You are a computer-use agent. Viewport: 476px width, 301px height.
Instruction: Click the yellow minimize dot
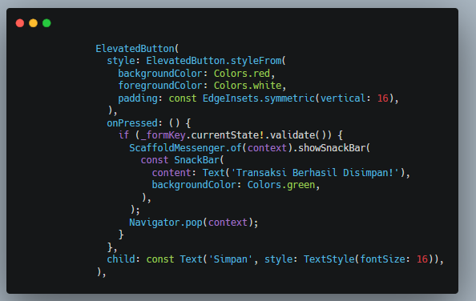[x=33, y=23]
